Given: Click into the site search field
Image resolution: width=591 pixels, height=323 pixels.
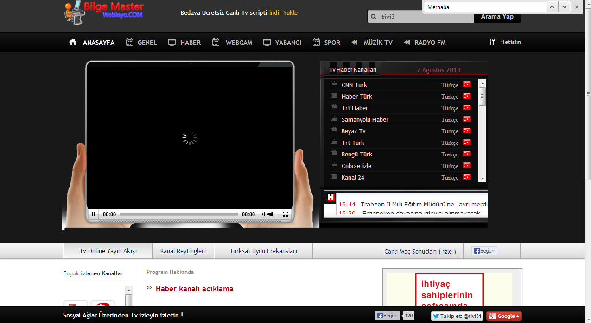Looking at the screenshot, I should point(426,17).
